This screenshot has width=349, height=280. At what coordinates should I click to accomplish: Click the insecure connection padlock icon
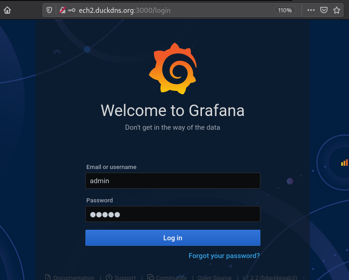[63, 10]
